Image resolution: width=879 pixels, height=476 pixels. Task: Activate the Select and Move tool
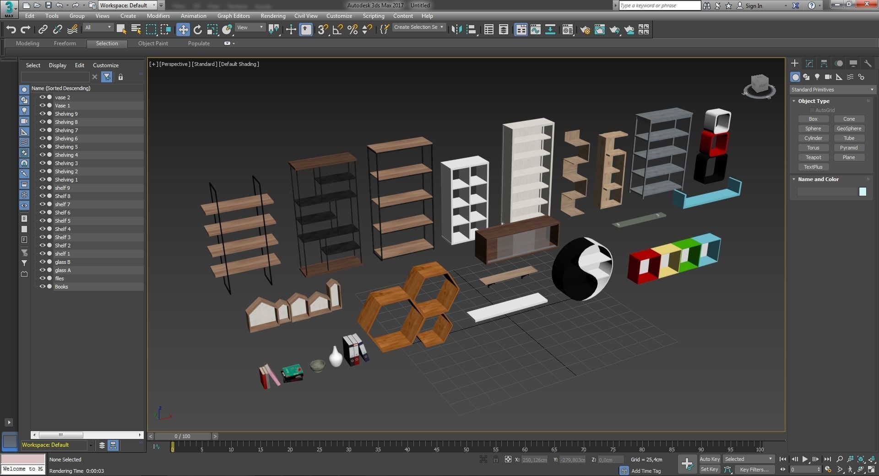(x=183, y=30)
